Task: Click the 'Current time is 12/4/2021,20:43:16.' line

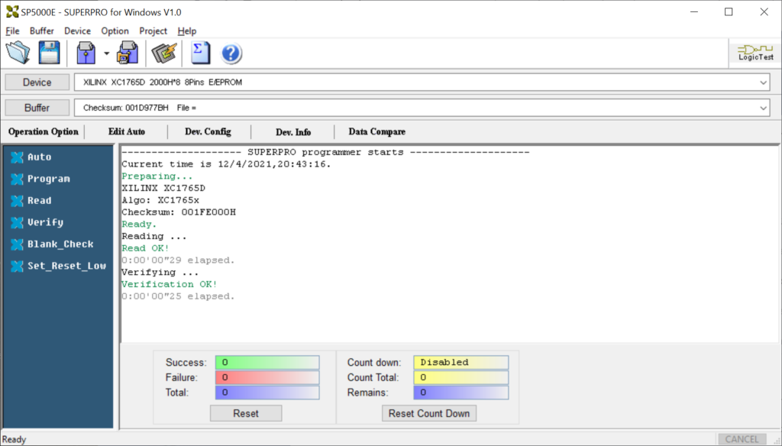Action: pyautogui.click(x=226, y=164)
